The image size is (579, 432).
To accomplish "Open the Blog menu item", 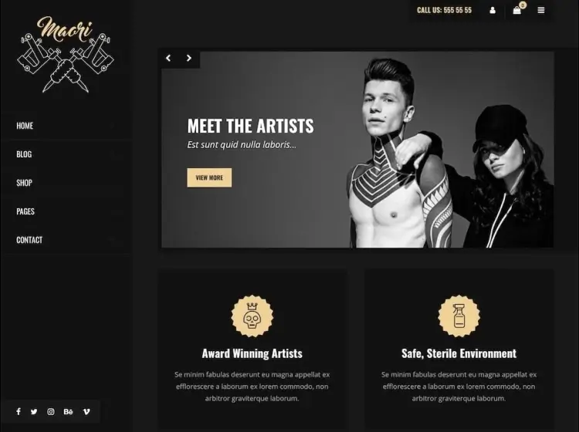I will pos(24,154).
